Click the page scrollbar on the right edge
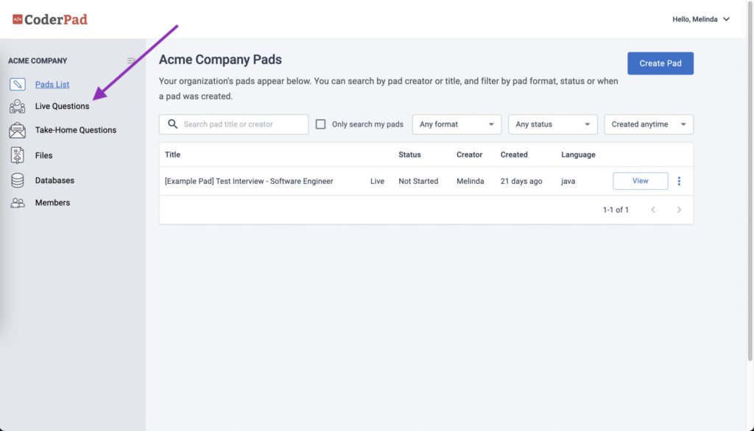 tap(750, 180)
